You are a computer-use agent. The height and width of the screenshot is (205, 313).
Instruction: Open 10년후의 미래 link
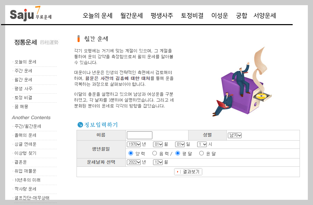[27, 180]
